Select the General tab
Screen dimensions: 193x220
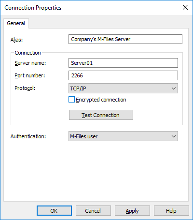pos(16,23)
